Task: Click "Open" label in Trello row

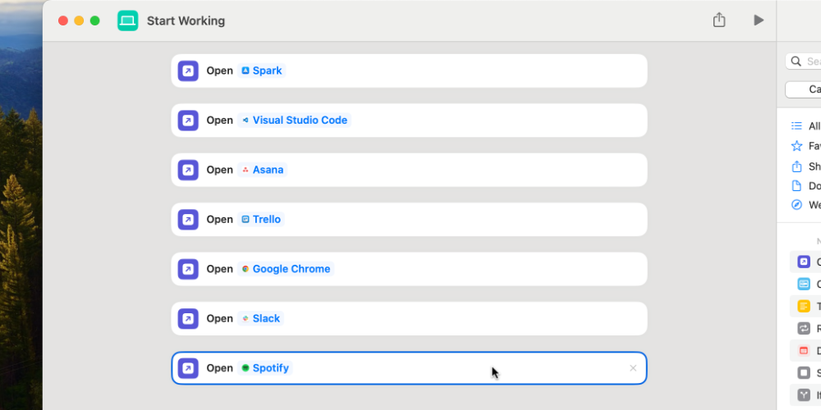Action: tap(219, 220)
